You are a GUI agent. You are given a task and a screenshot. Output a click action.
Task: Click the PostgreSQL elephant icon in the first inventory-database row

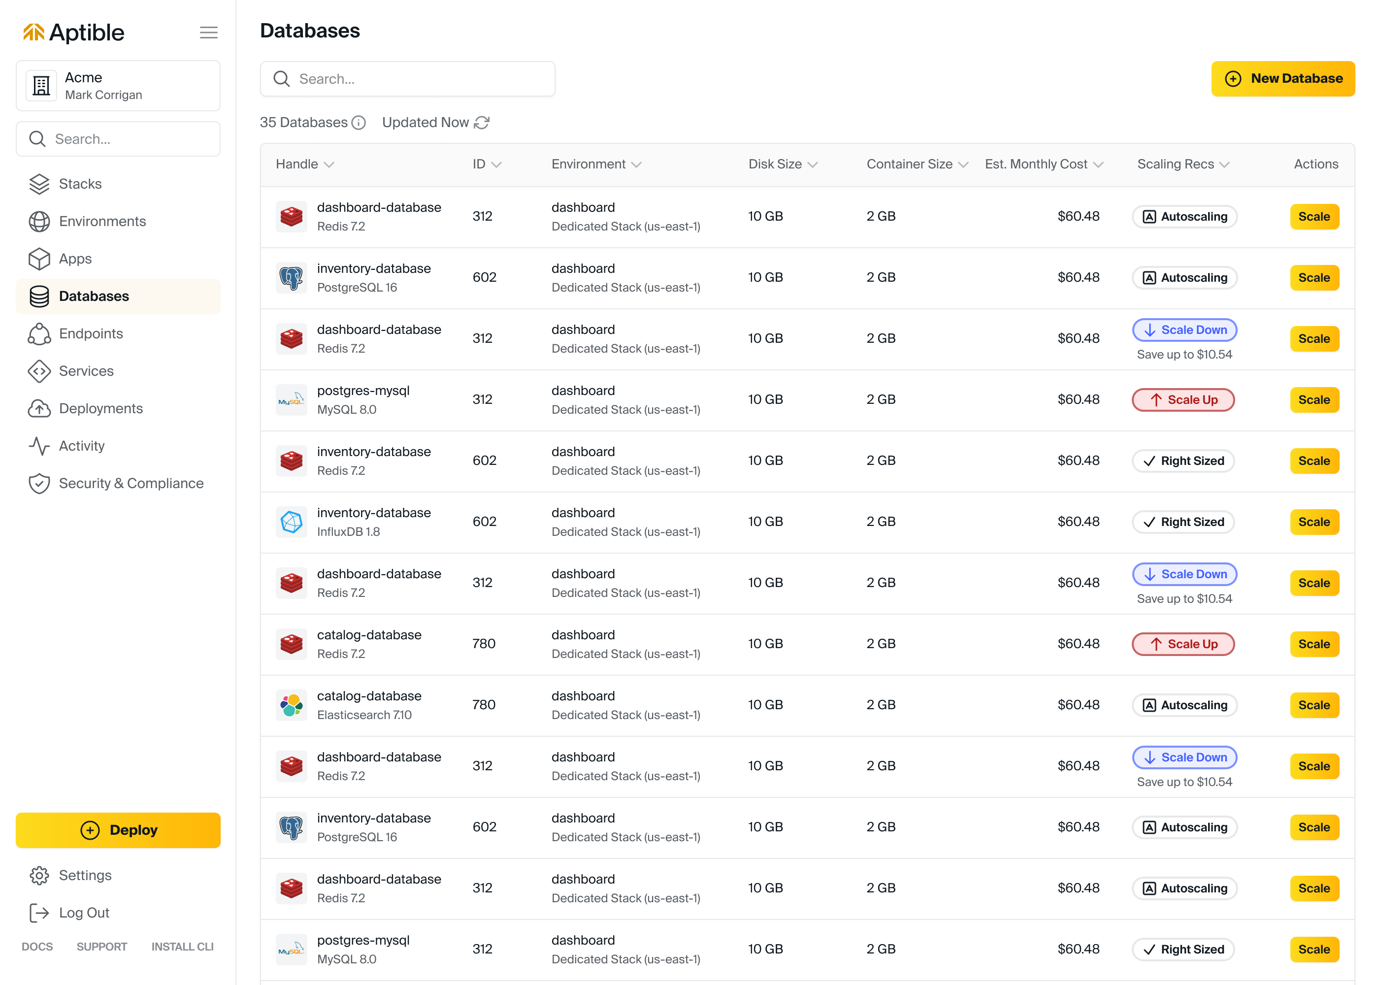pyautogui.click(x=292, y=278)
